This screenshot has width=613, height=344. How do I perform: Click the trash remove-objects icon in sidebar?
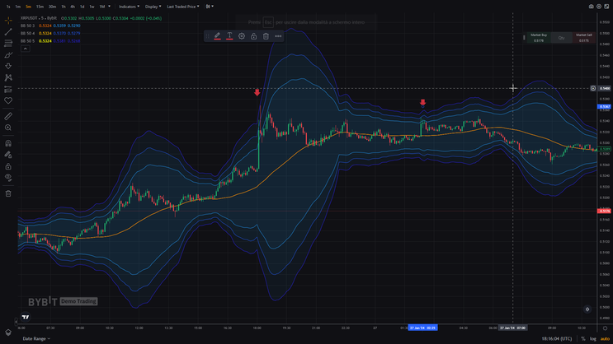pyautogui.click(x=8, y=193)
